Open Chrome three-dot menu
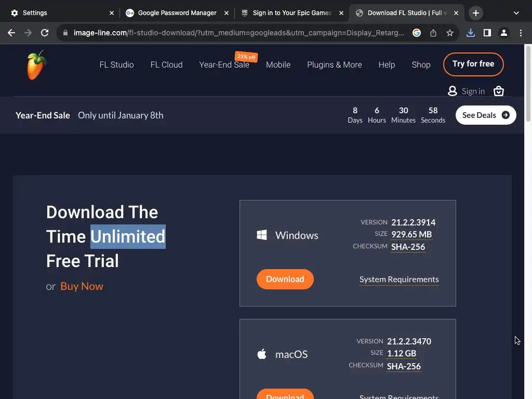The width and height of the screenshot is (532, 399). (521, 33)
